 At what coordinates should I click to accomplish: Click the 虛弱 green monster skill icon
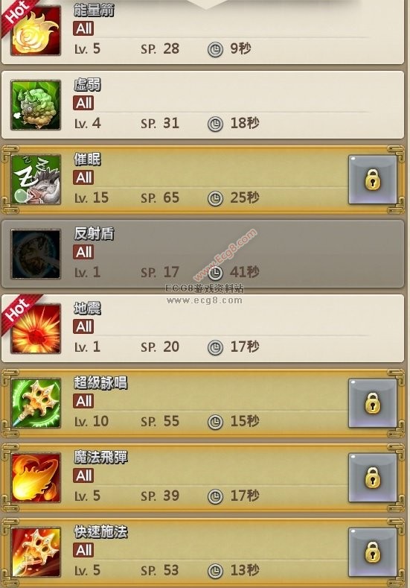click(36, 105)
